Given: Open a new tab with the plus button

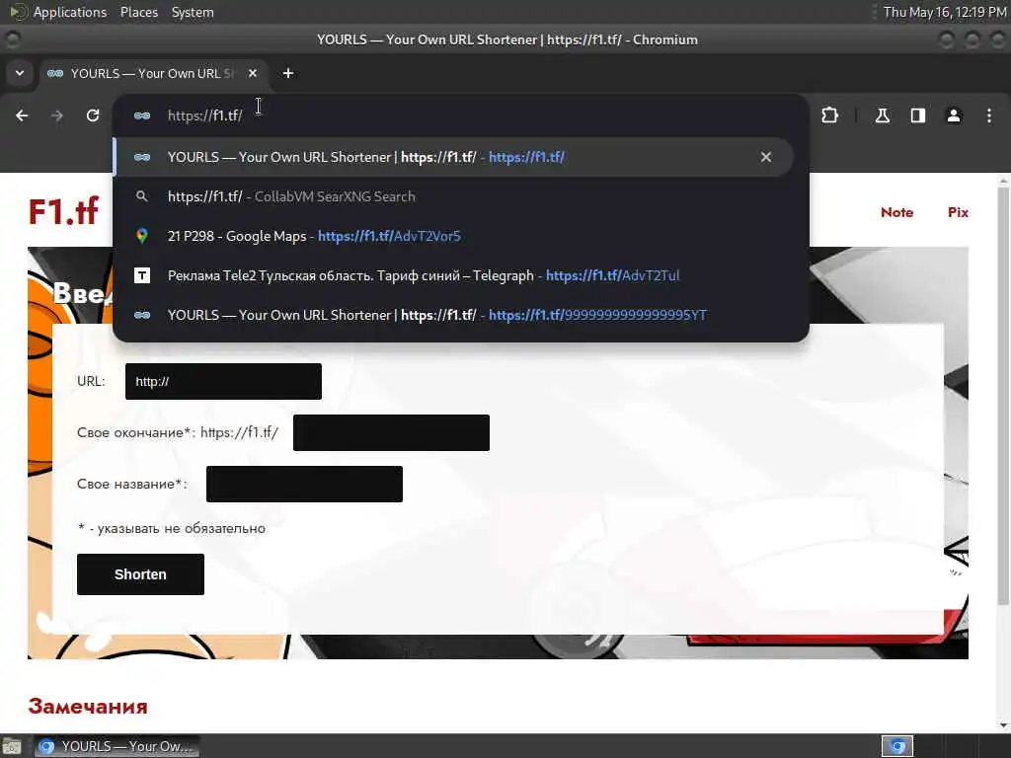Looking at the screenshot, I should pyautogui.click(x=288, y=73).
